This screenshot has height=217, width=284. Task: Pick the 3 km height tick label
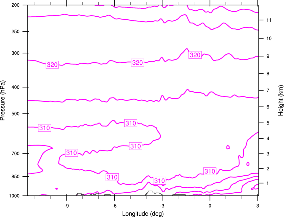268,154
